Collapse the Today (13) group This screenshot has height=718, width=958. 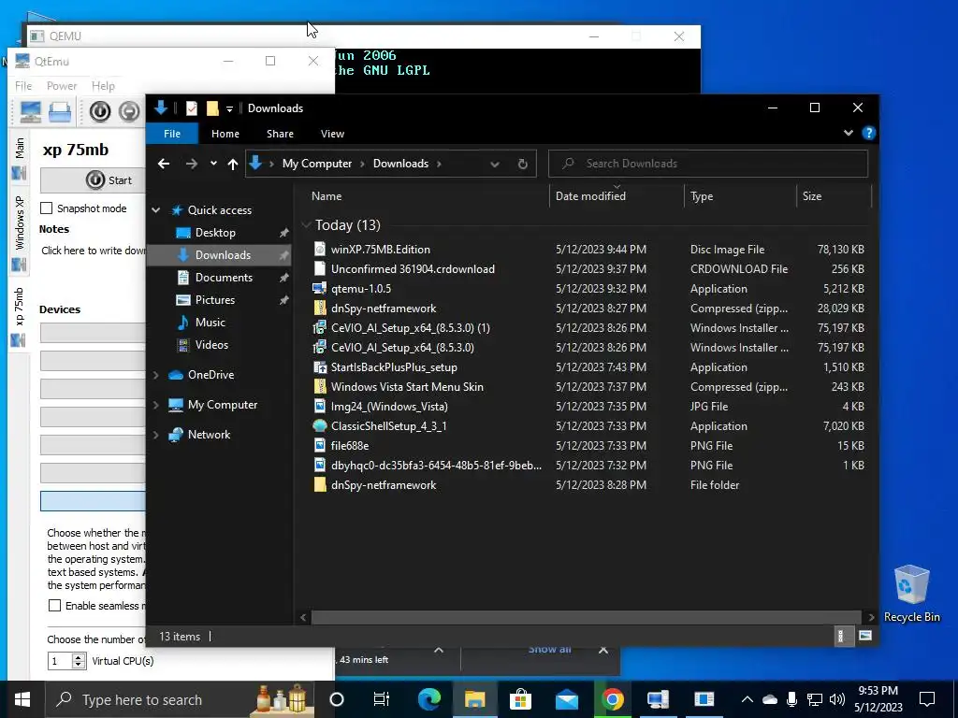(306, 224)
